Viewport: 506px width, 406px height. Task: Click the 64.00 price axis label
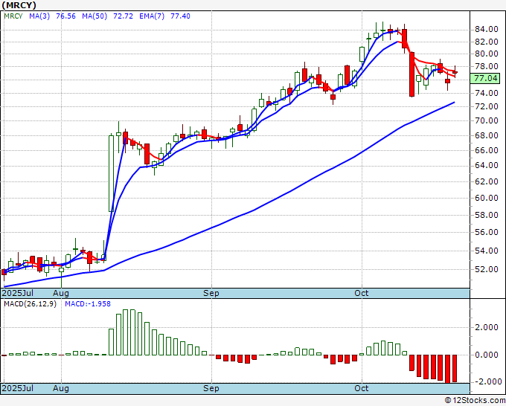[487, 165]
